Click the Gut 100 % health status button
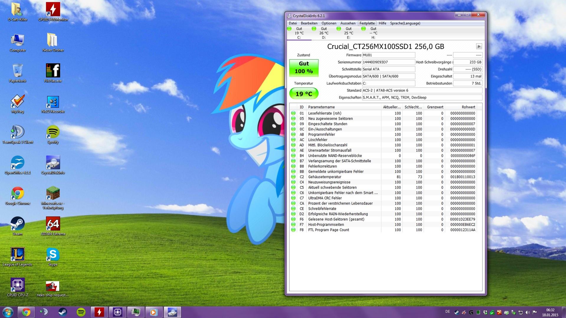The height and width of the screenshot is (318, 566). [x=304, y=67]
